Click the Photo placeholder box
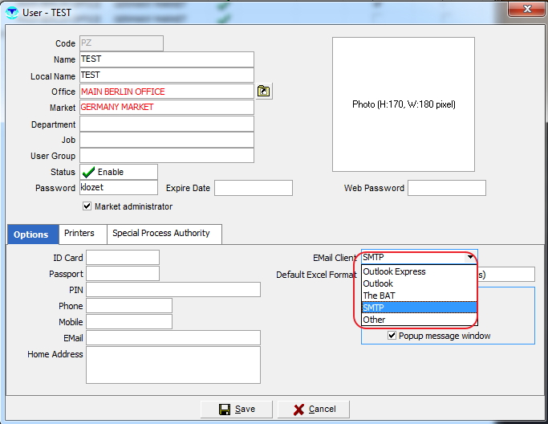This screenshot has width=548, height=424. pyautogui.click(x=404, y=104)
